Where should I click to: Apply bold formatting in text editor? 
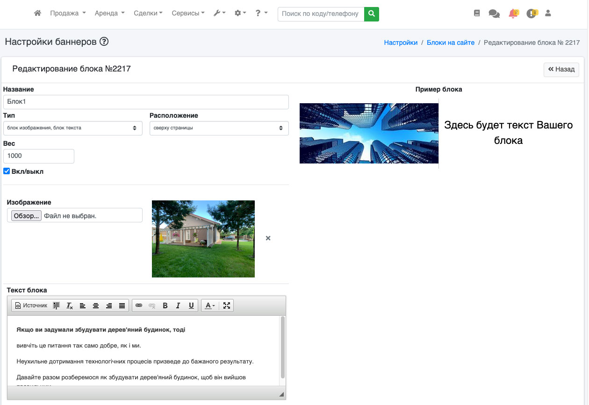(165, 306)
